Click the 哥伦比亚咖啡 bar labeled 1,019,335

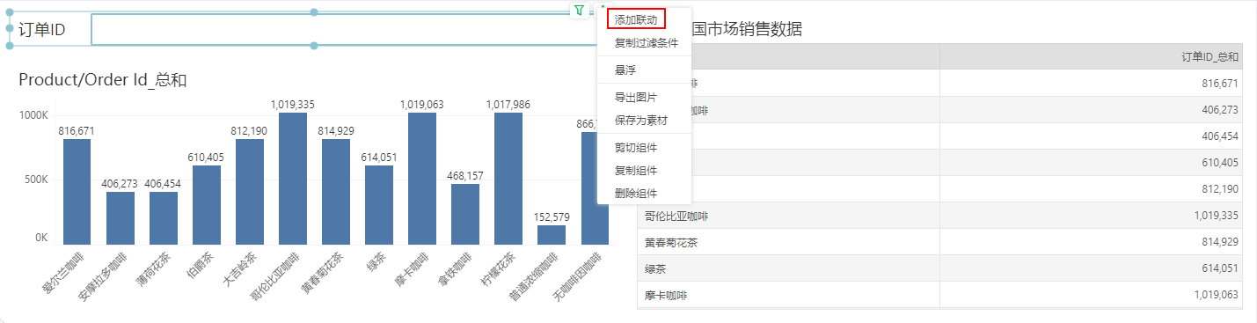click(293, 179)
